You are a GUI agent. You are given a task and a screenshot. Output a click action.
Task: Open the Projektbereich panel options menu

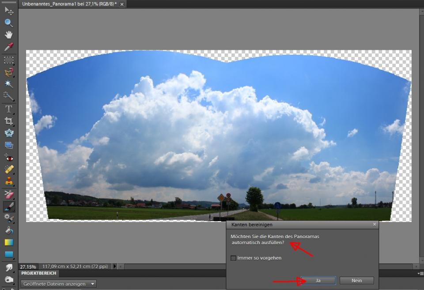pos(421,274)
